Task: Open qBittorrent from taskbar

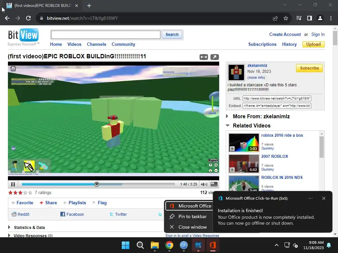Action: (x=184, y=245)
